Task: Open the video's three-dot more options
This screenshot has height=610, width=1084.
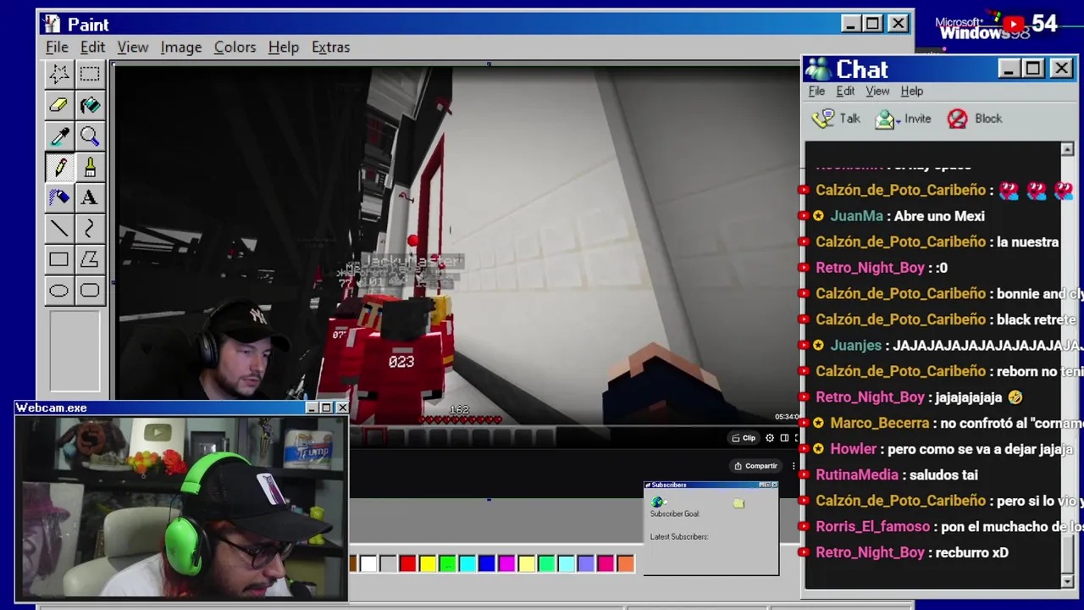Action: point(794,466)
